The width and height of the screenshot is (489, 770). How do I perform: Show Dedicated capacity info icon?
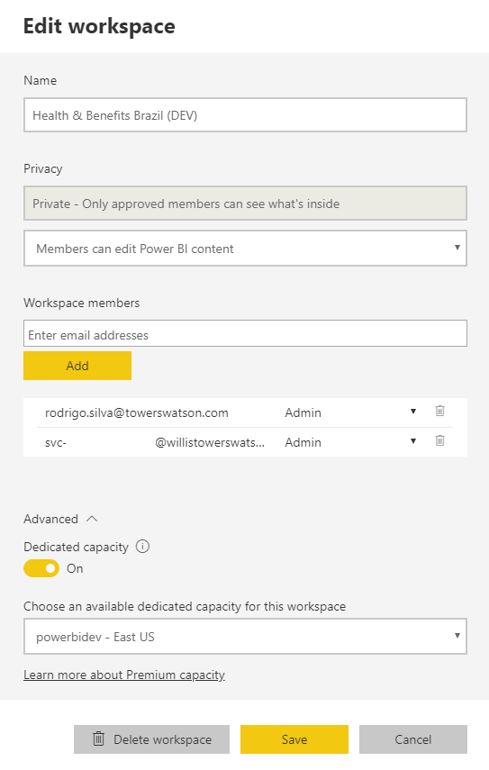point(142,547)
